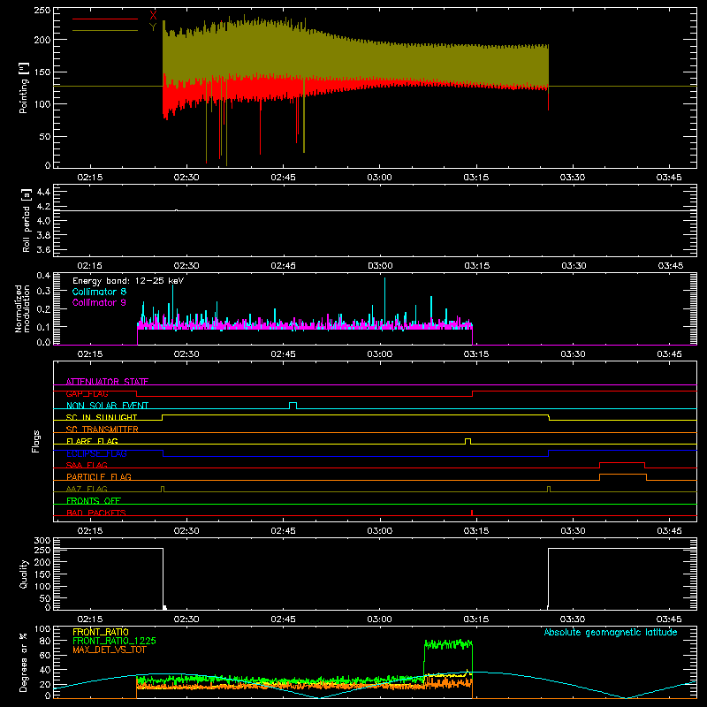Image resolution: width=707 pixels, height=707 pixels.
Task: Click the 4.4 tick on Roll period axis
Action: [x=43, y=192]
